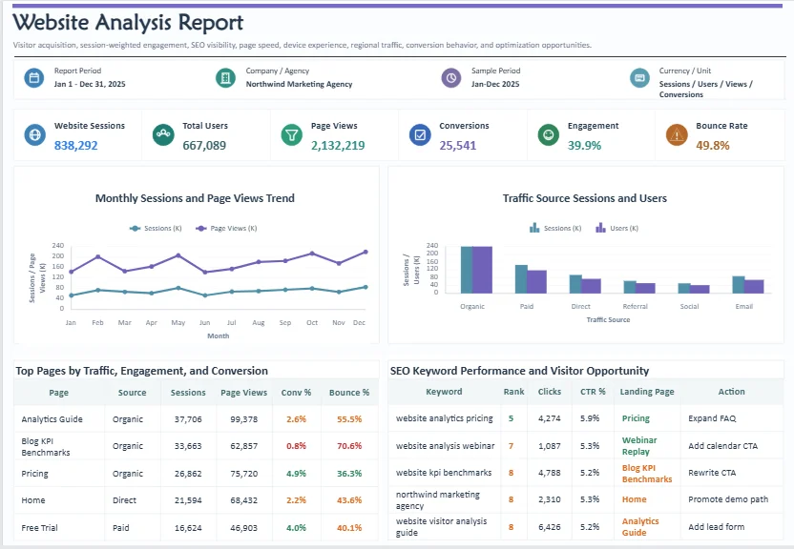Click the Engagement value 39.9%
794x549 pixels.
[x=584, y=146]
